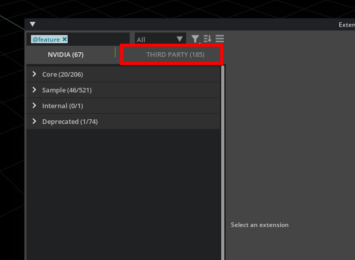Click the @feature tag label

click(46, 39)
